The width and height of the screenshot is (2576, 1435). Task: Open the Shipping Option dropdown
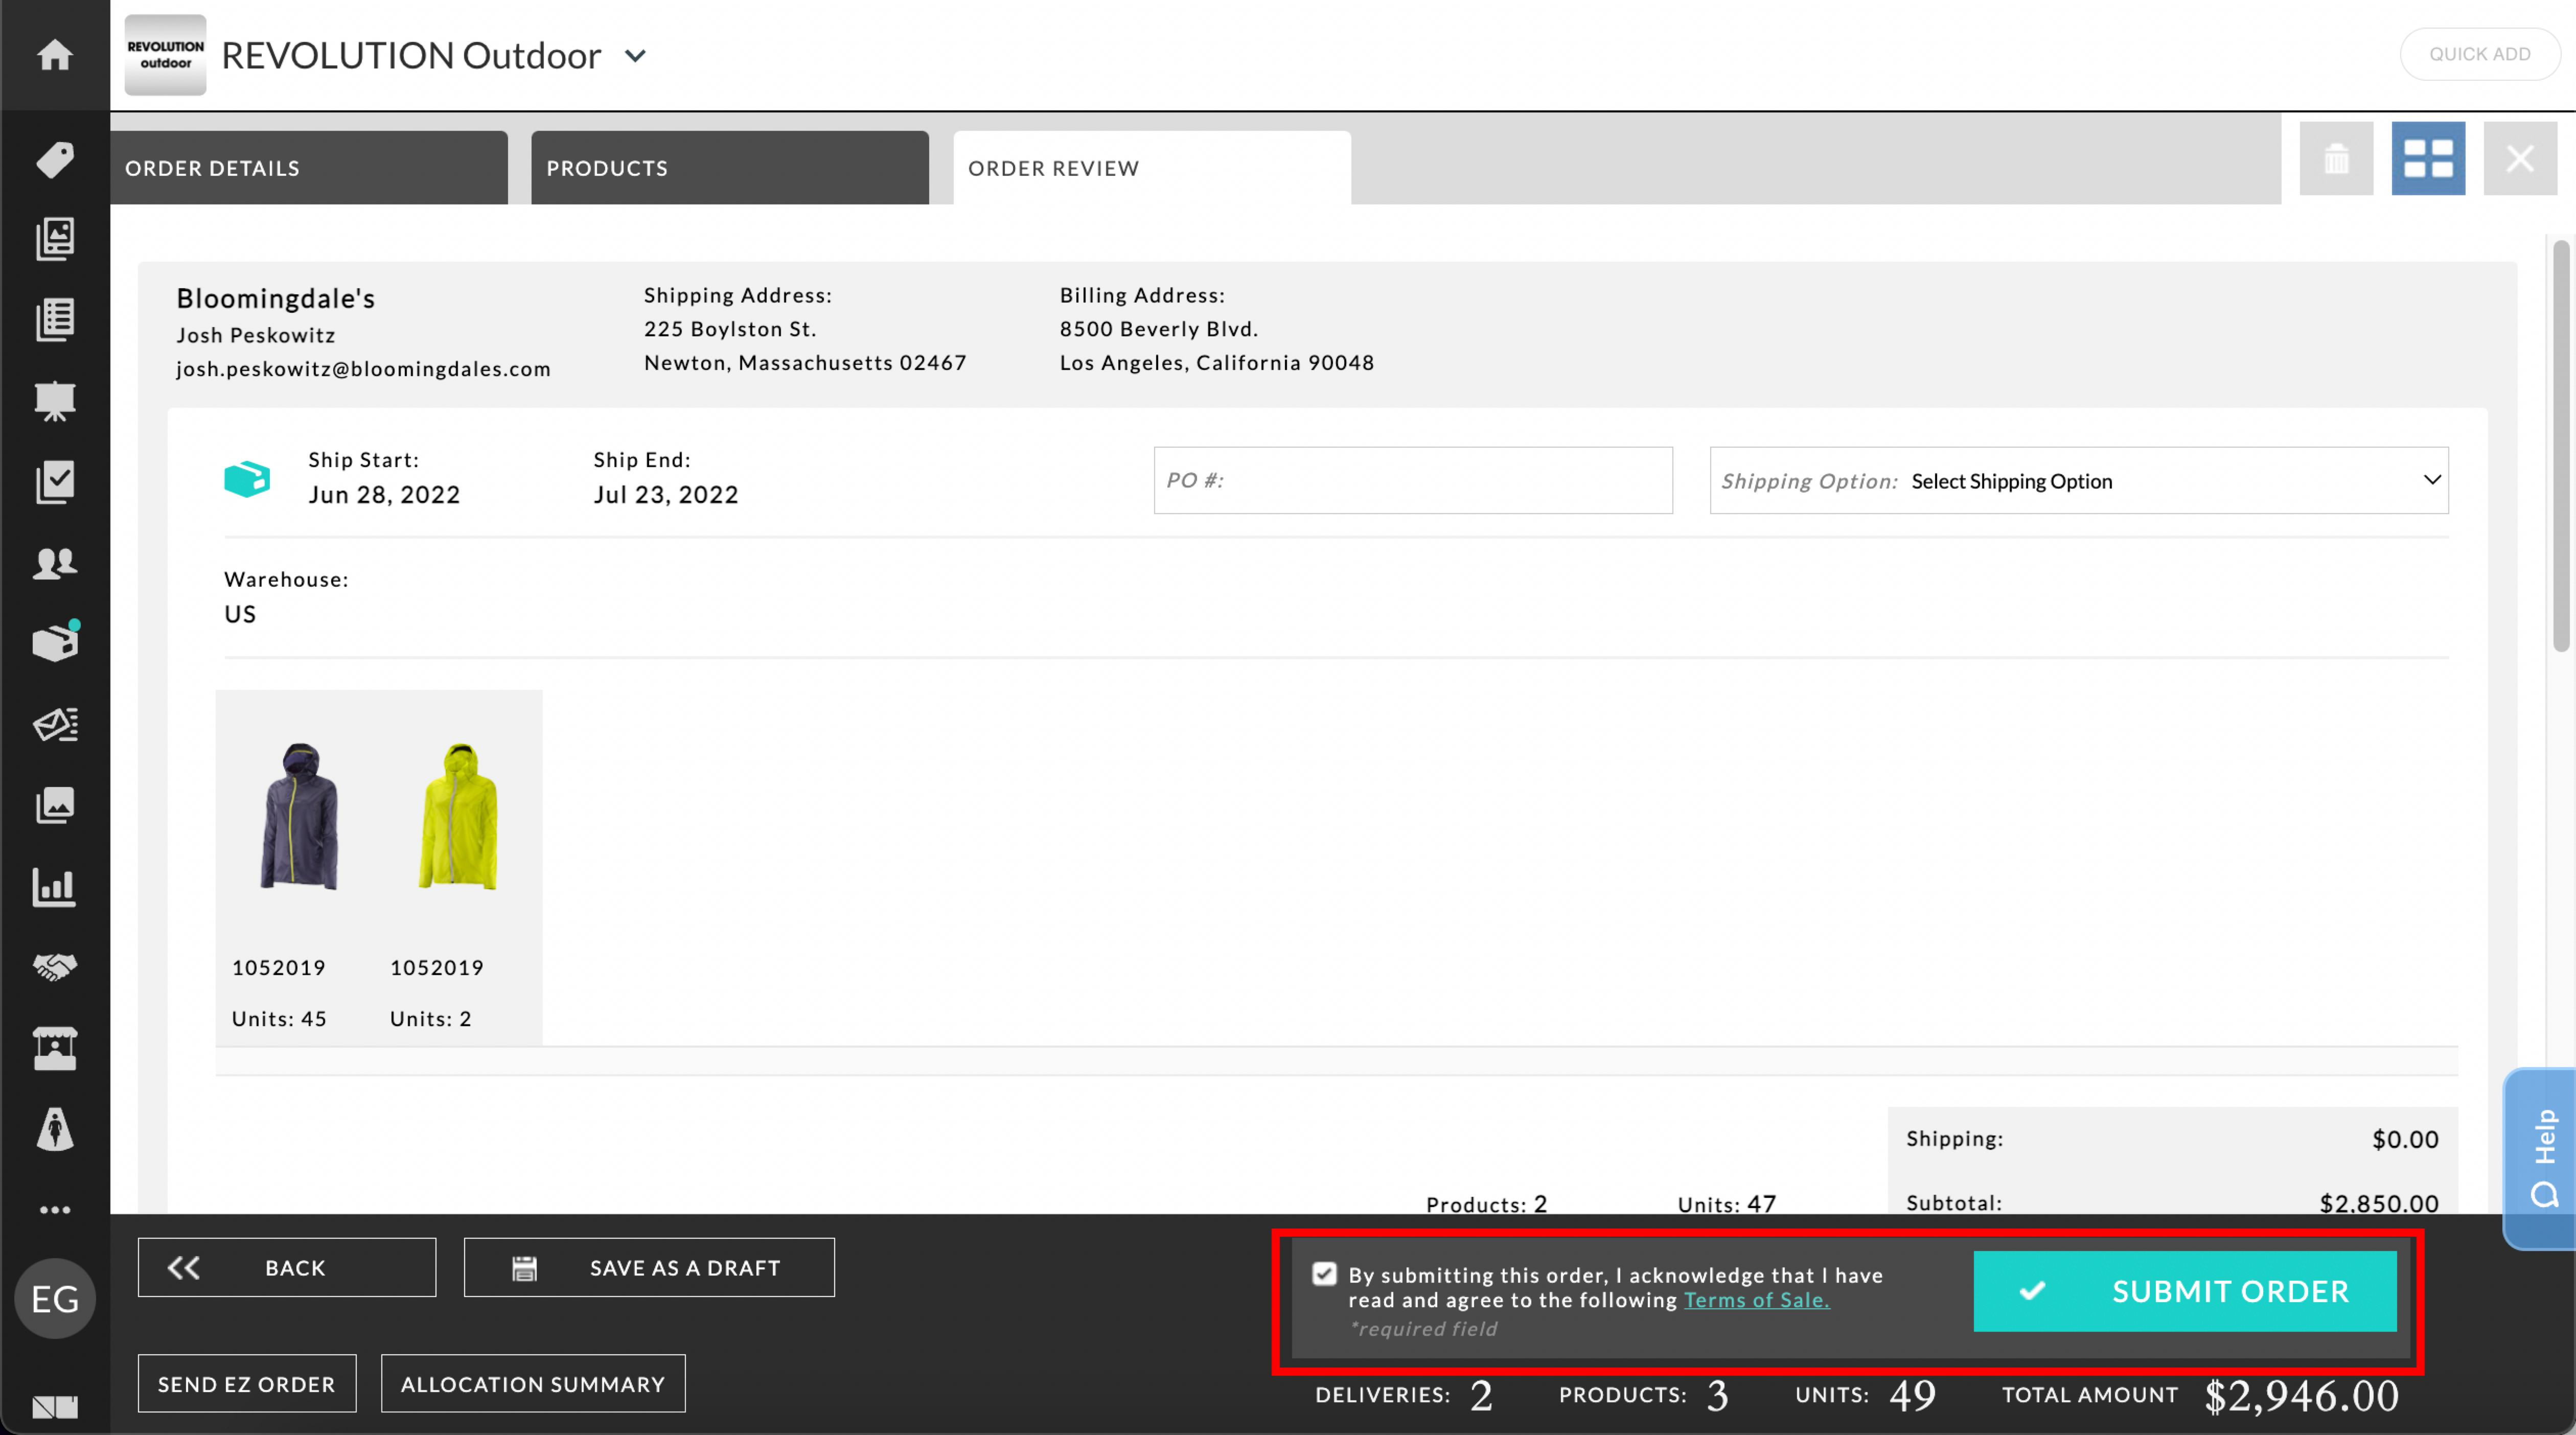(x=2079, y=480)
